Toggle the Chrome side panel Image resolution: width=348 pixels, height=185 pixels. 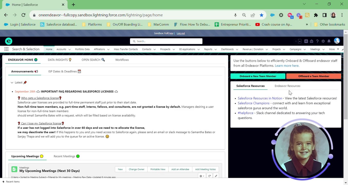[x=325, y=15]
